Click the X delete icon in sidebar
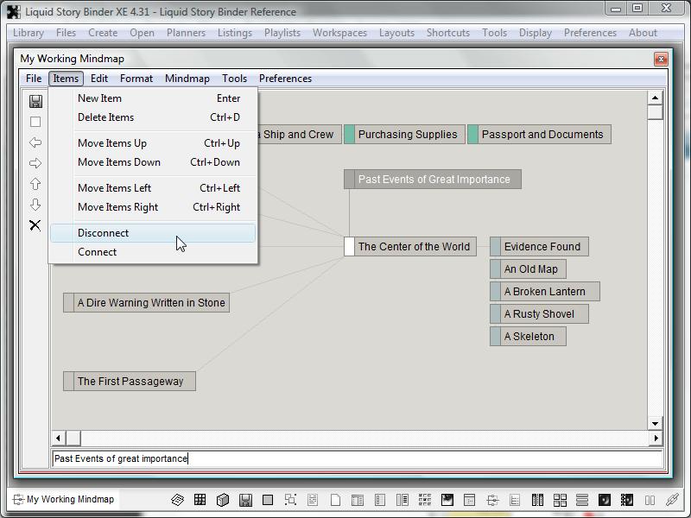The height and width of the screenshot is (518, 691). [35, 225]
